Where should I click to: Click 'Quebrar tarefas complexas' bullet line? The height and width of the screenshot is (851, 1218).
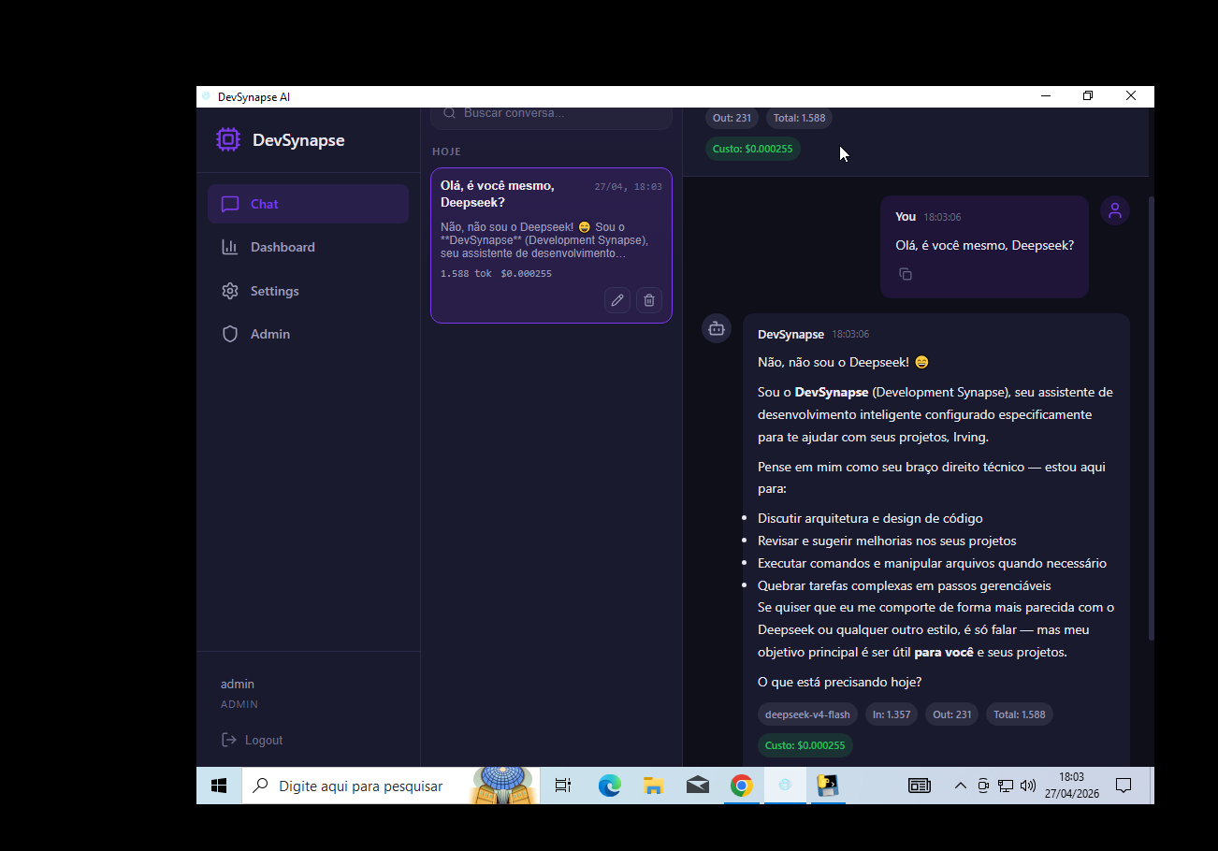point(905,585)
